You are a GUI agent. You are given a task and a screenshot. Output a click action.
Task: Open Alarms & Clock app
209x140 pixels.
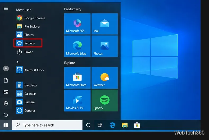[x=30, y=70]
